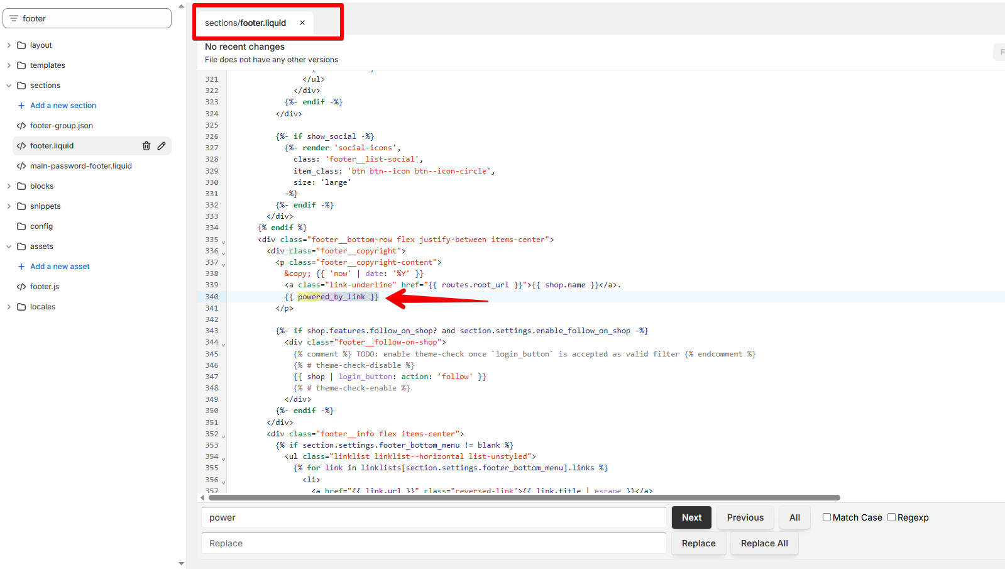Click the Replace button
This screenshot has width=1005, height=569.
698,543
